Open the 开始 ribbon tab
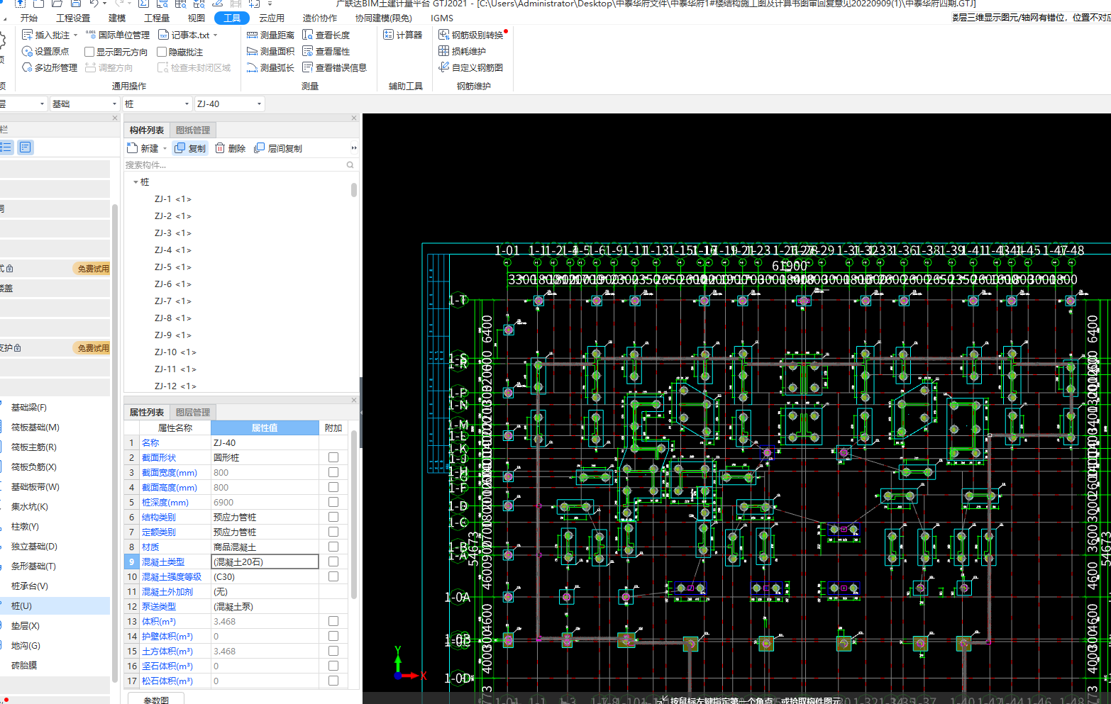Screen dimensions: 1111x704 pos(29,18)
